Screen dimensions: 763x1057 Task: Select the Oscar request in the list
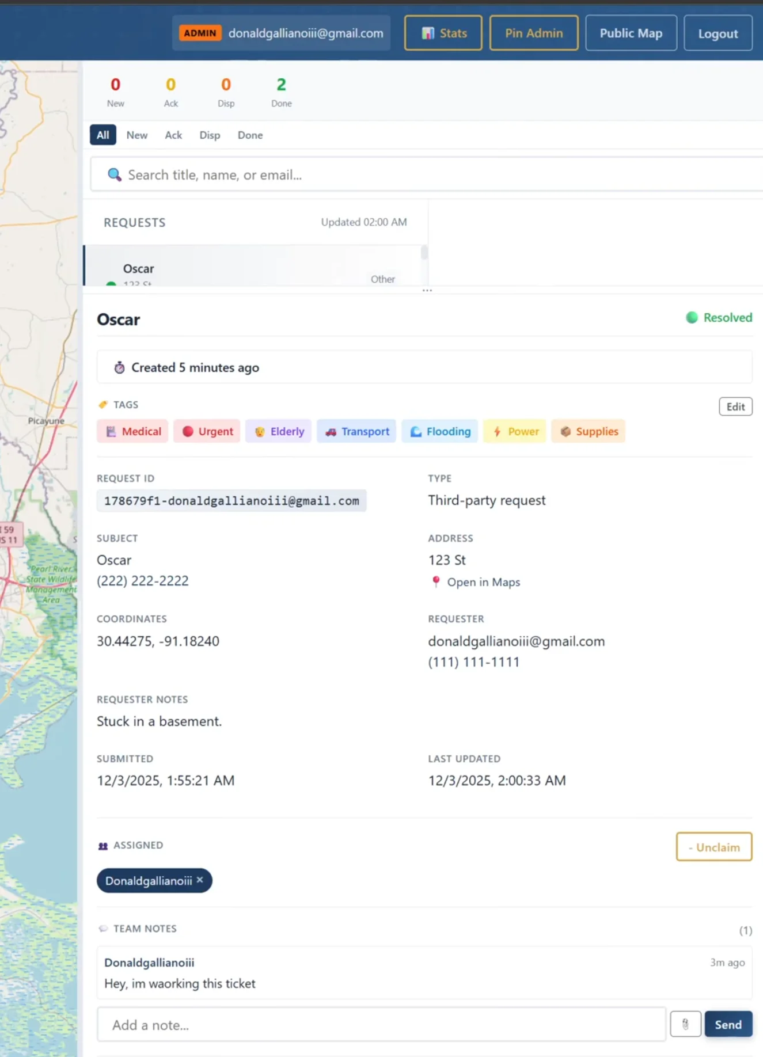(253, 269)
